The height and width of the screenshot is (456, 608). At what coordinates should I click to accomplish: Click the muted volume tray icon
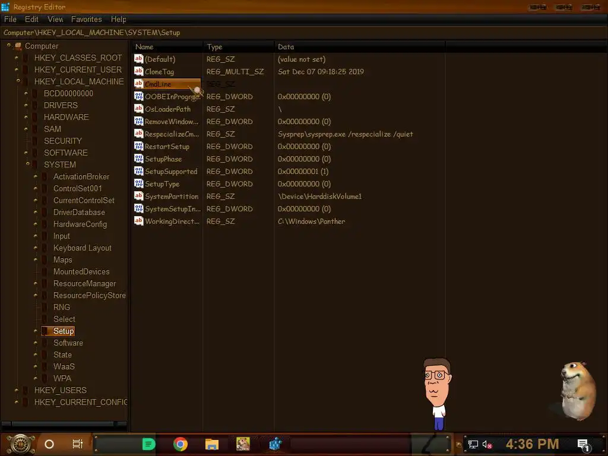click(x=487, y=444)
